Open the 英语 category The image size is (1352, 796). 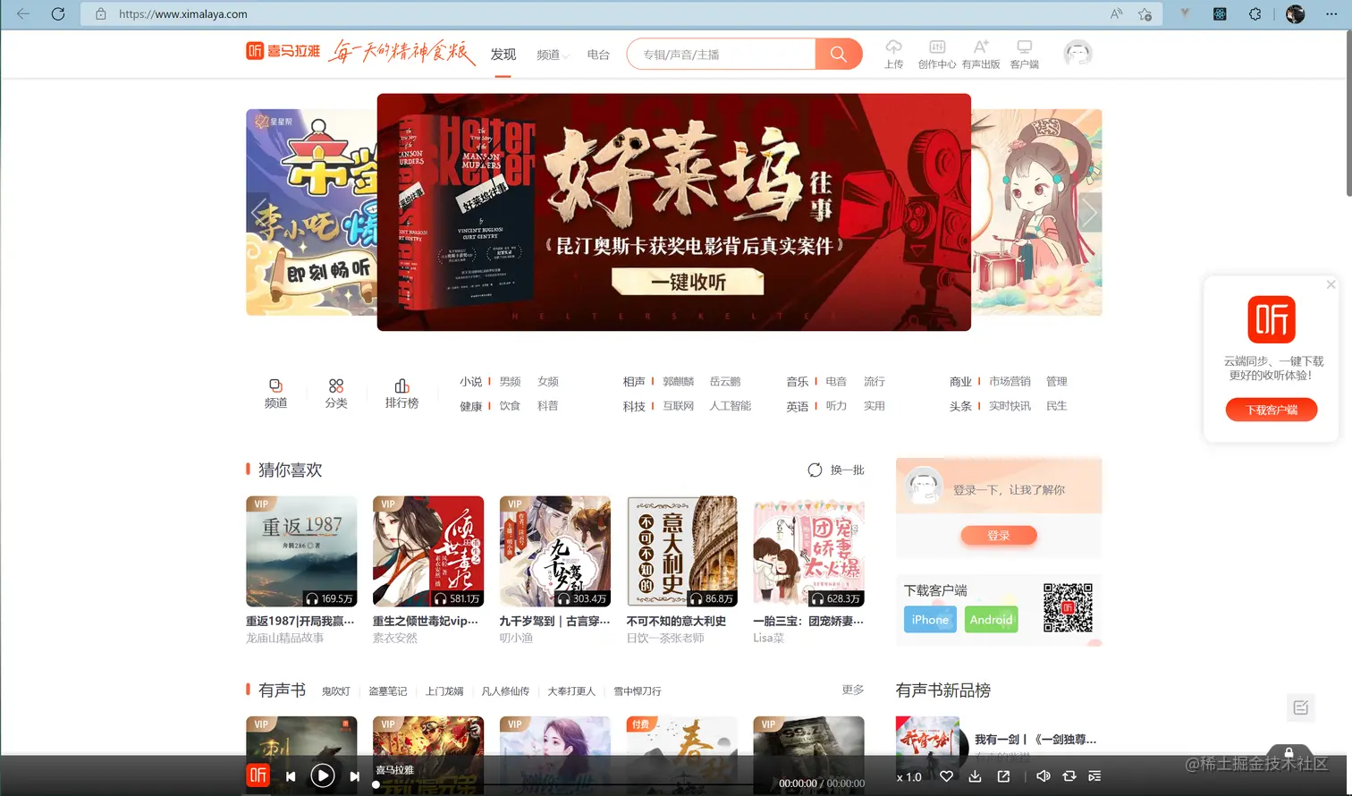[798, 405]
